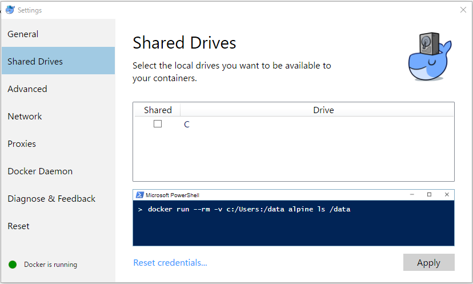Select the Shared Drives tab

(58, 61)
